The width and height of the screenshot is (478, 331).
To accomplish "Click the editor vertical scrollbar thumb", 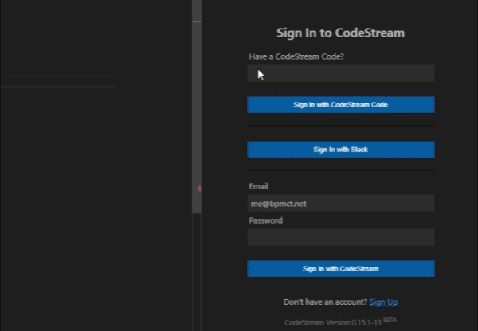I will click(x=197, y=119).
